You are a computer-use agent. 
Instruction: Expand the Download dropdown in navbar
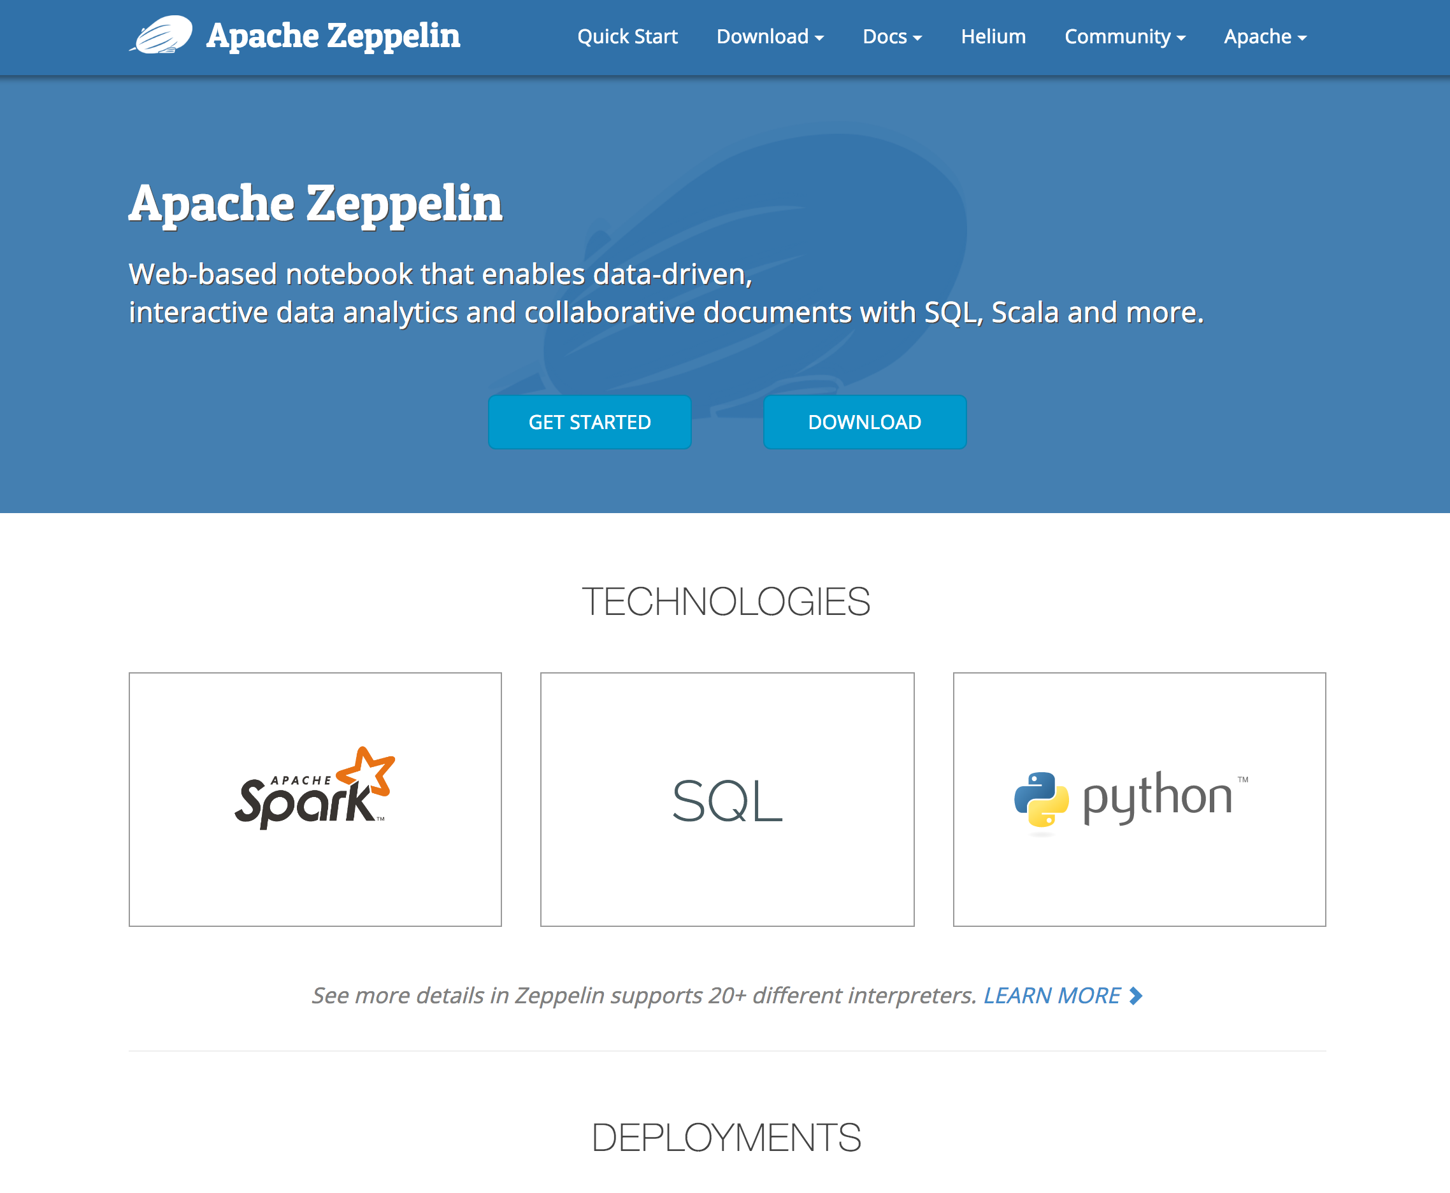[770, 36]
